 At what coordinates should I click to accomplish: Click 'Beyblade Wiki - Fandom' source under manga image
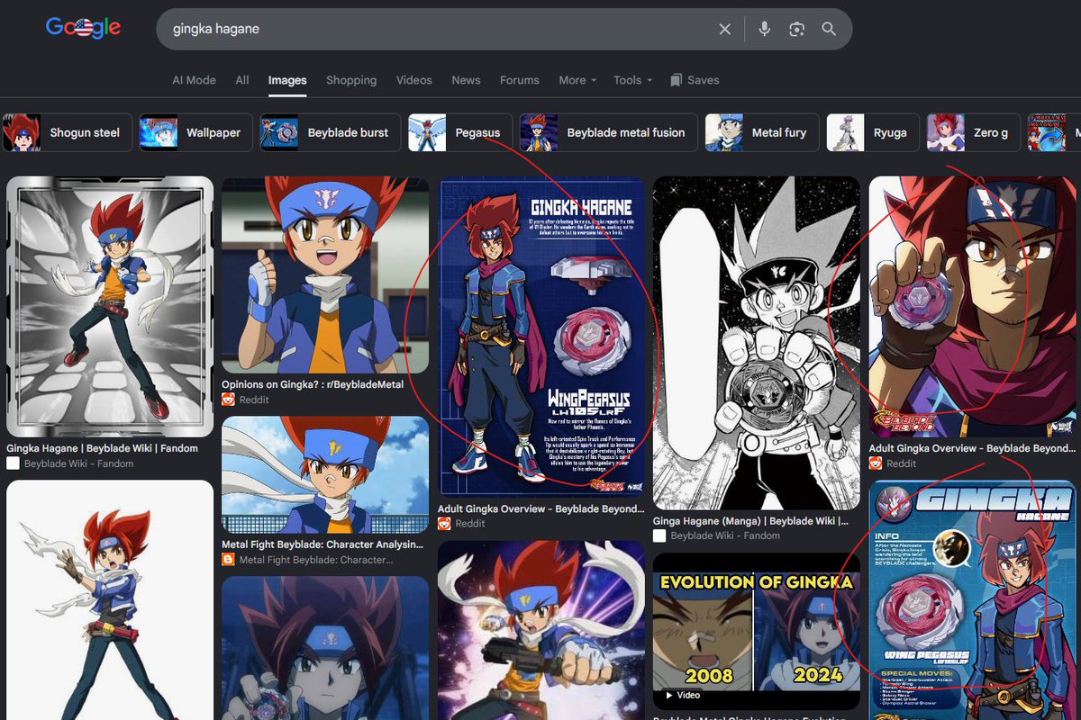click(x=725, y=535)
